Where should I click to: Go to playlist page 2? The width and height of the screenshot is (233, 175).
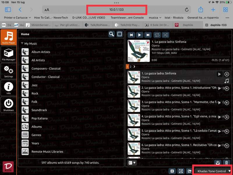pyautogui.click(x=130, y=66)
